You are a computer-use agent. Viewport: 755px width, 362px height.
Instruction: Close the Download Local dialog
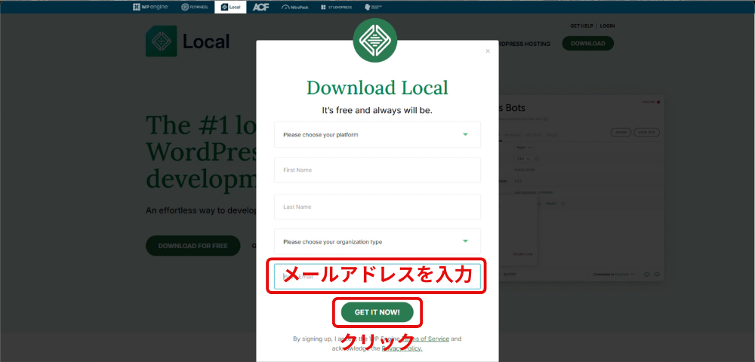point(488,51)
